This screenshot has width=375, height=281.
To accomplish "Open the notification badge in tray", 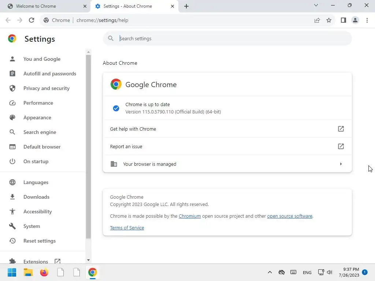I will click(365, 272).
